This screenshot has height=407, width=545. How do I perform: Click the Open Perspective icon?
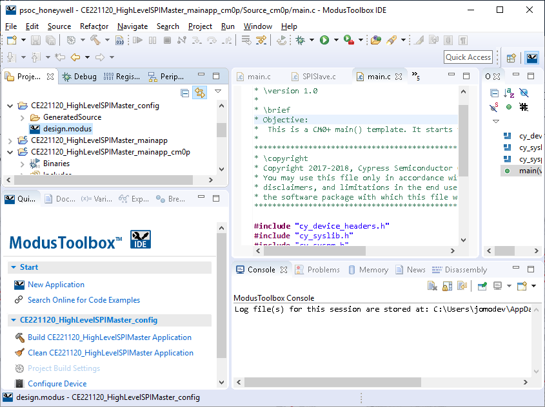[x=511, y=57]
